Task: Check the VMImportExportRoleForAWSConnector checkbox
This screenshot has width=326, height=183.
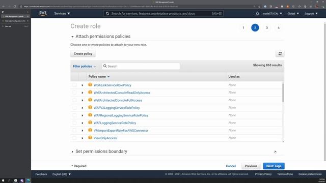Action: tap(74, 131)
